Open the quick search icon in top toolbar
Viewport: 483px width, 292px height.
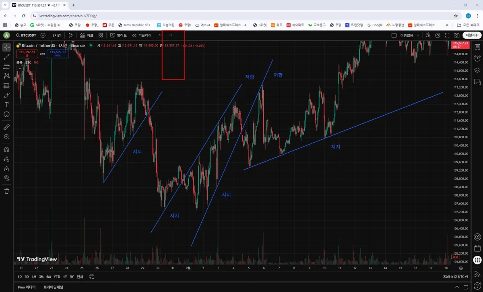coord(428,35)
